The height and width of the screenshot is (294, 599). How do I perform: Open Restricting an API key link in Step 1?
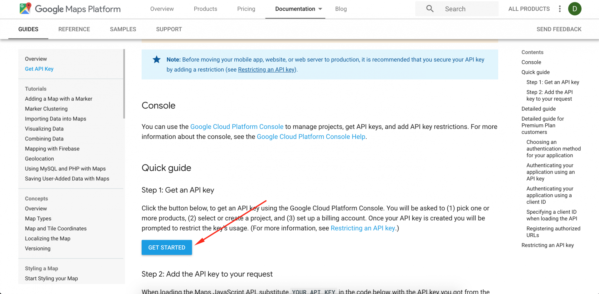(363, 228)
